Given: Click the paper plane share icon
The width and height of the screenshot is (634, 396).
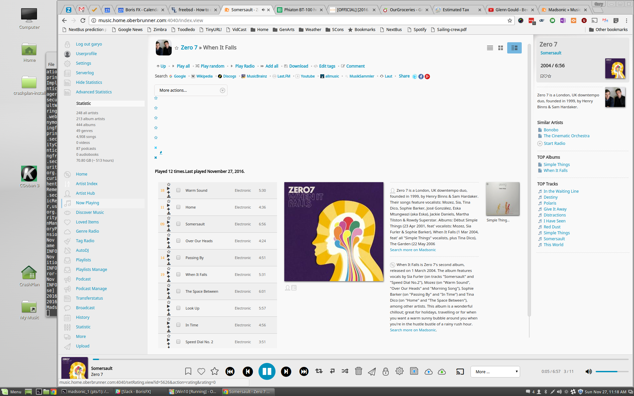Looking at the screenshot, I should click(x=372, y=372).
